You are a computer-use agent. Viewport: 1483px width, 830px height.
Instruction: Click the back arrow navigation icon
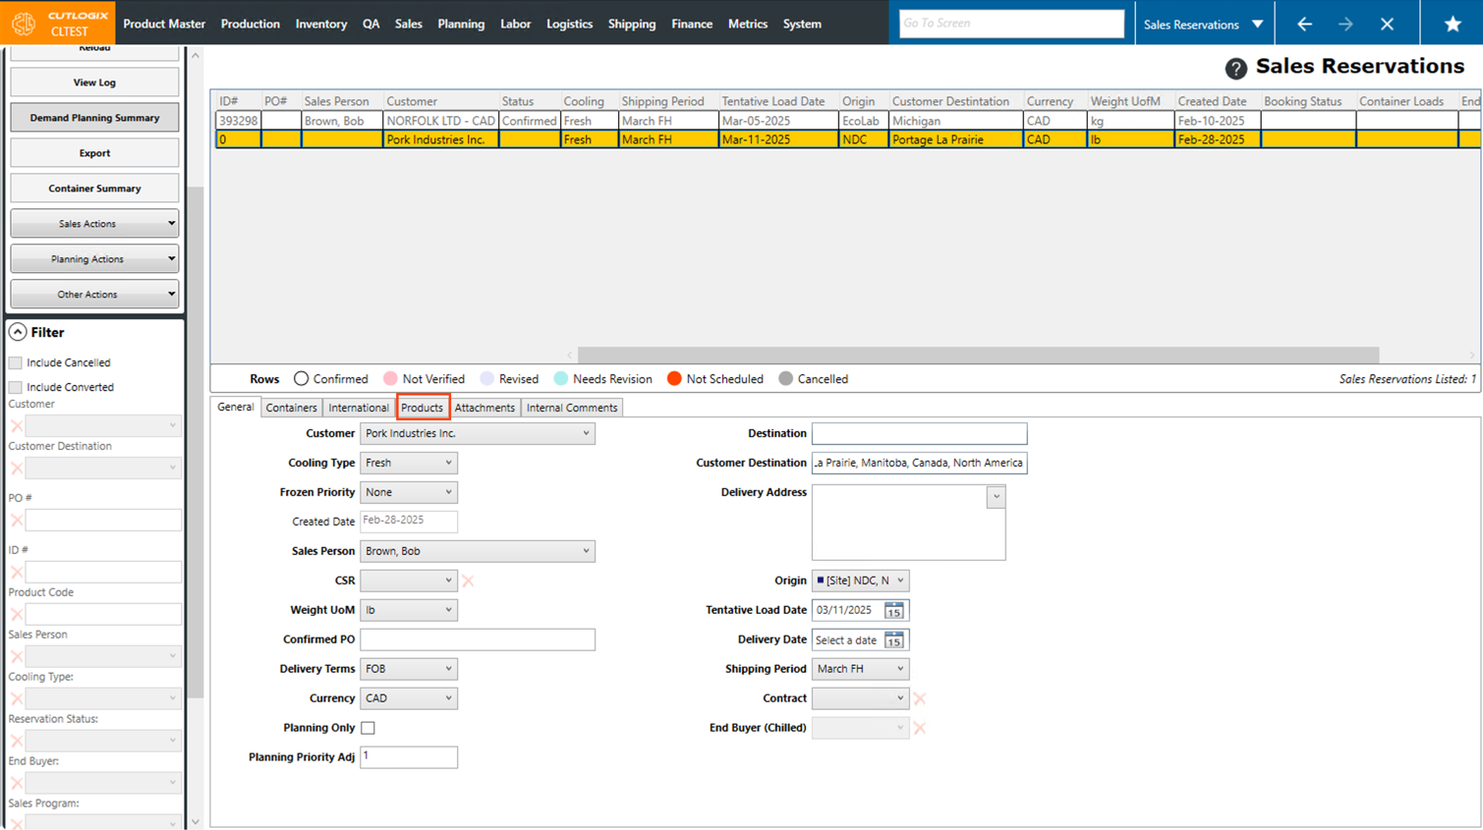click(1304, 24)
